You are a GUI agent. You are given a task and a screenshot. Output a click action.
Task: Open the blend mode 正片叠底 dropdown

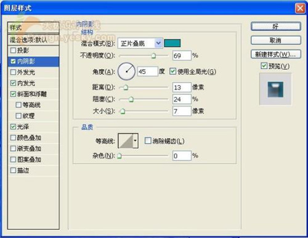pyautogui.click(x=140, y=43)
